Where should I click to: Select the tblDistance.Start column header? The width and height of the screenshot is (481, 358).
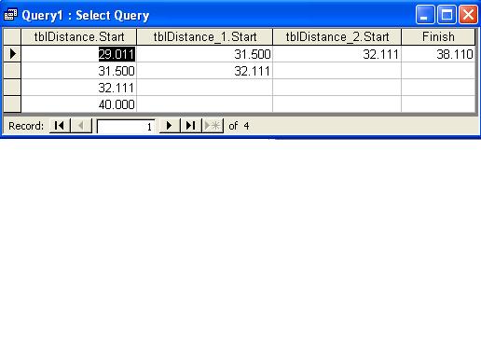coord(79,36)
